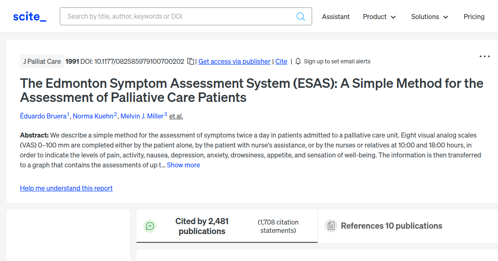Click the green citation statement icon
The width and height of the screenshot is (498, 261).
(150, 226)
